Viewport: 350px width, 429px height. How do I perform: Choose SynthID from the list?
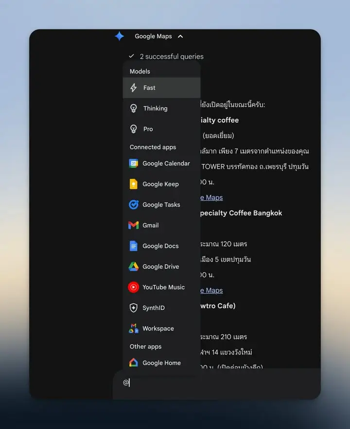pyautogui.click(x=161, y=308)
